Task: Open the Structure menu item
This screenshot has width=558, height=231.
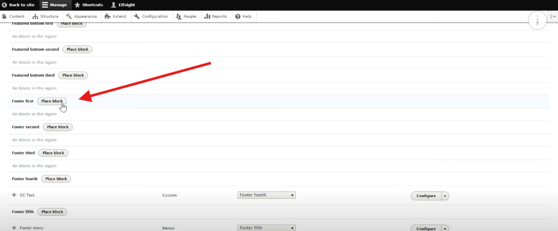Action: coord(46,16)
